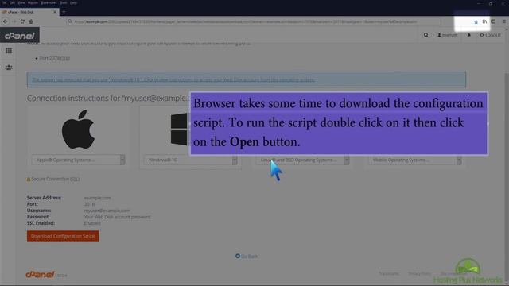Open cPanel home grid icon in sidebar
Viewport: 509px width, 286px height.
[x=9, y=51]
